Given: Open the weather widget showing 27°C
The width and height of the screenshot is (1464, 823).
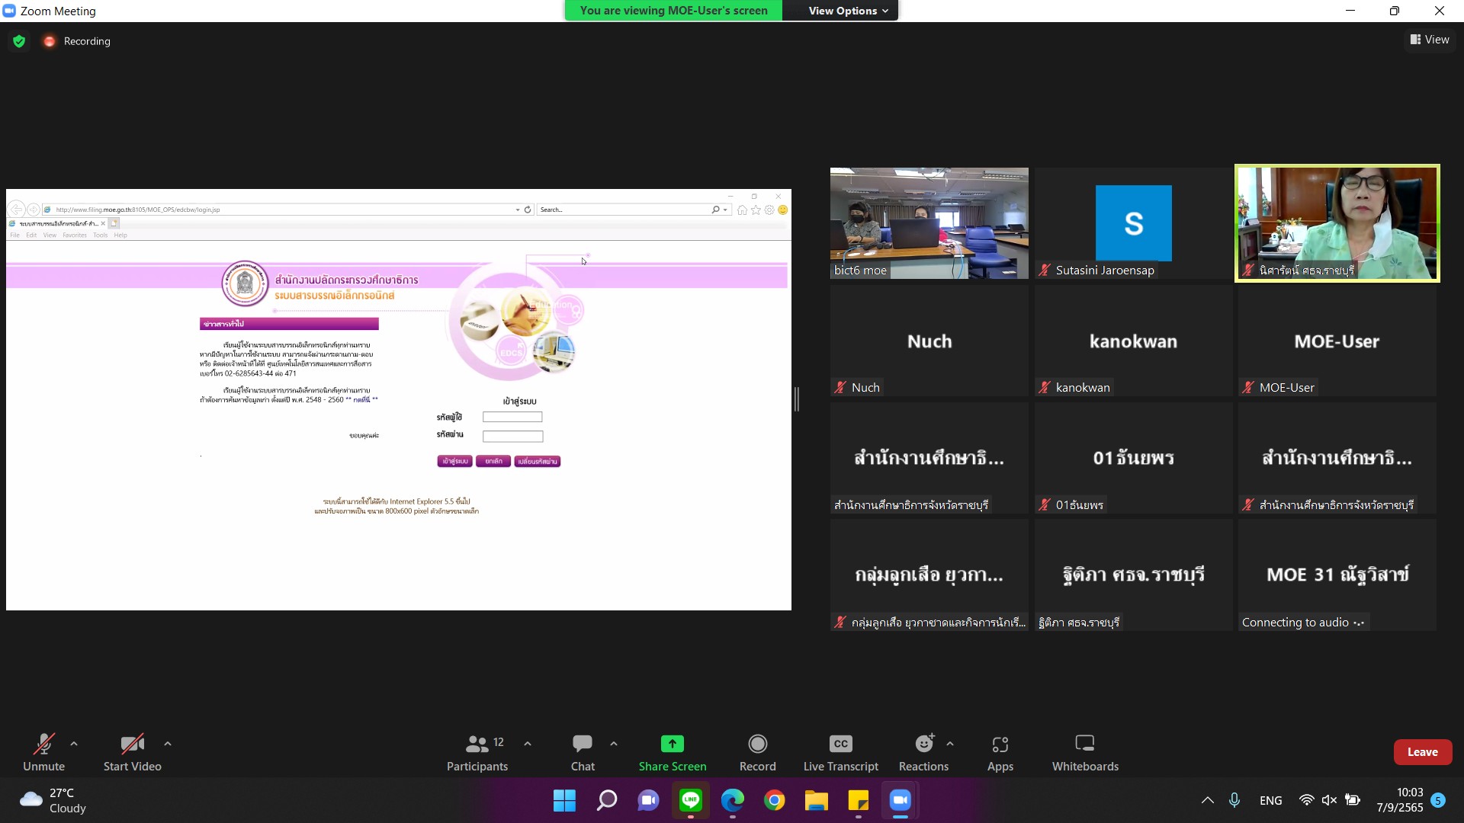Looking at the screenshot, I should tap(53, 800).
